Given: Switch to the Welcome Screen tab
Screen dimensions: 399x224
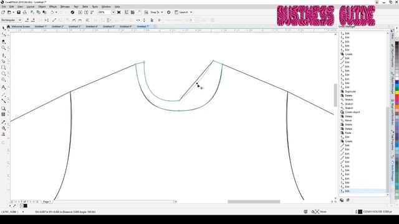Looking at the screenshot, I should pos(21,26).
